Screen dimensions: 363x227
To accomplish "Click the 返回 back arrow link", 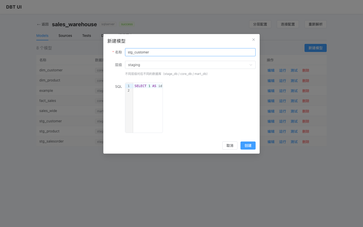I will pyautogui.click(x=43, y=24).
